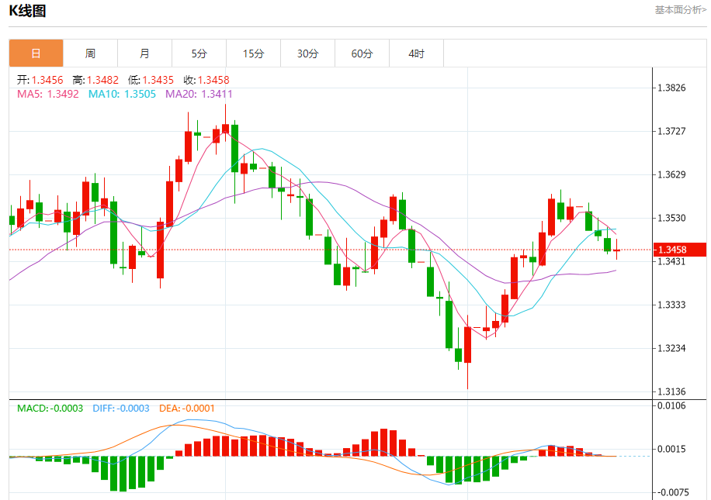Click the K线图 heading
This screenshot has height=500, width=711.
(x=28, y=10)
